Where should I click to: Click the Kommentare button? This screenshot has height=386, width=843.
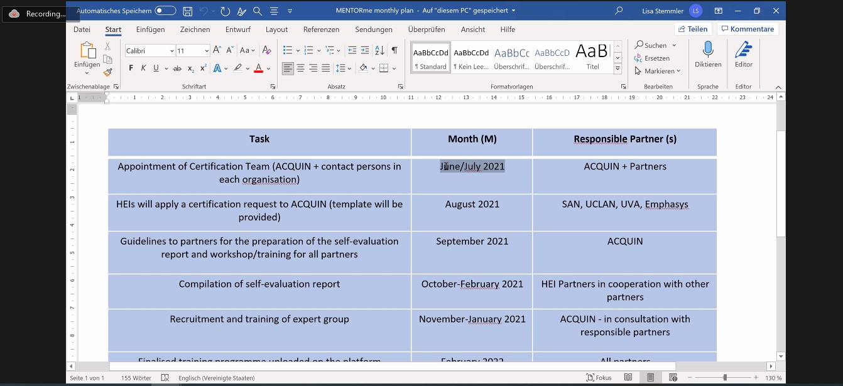pos(748,29)
